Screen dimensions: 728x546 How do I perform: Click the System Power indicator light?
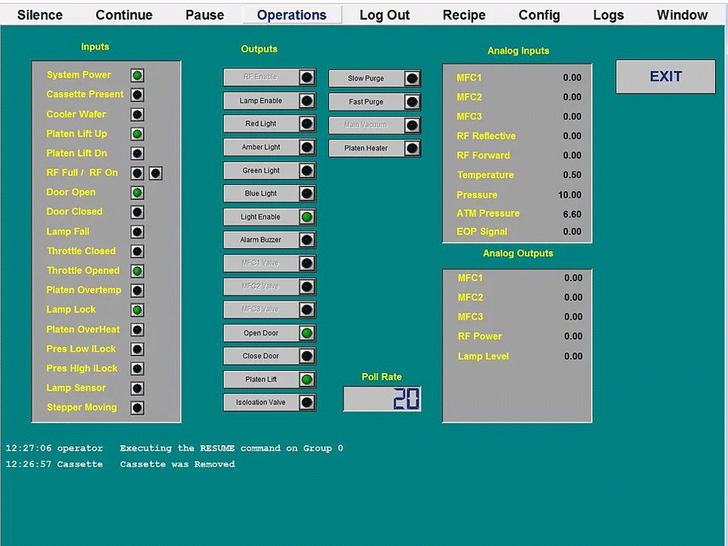pos(137,76)
